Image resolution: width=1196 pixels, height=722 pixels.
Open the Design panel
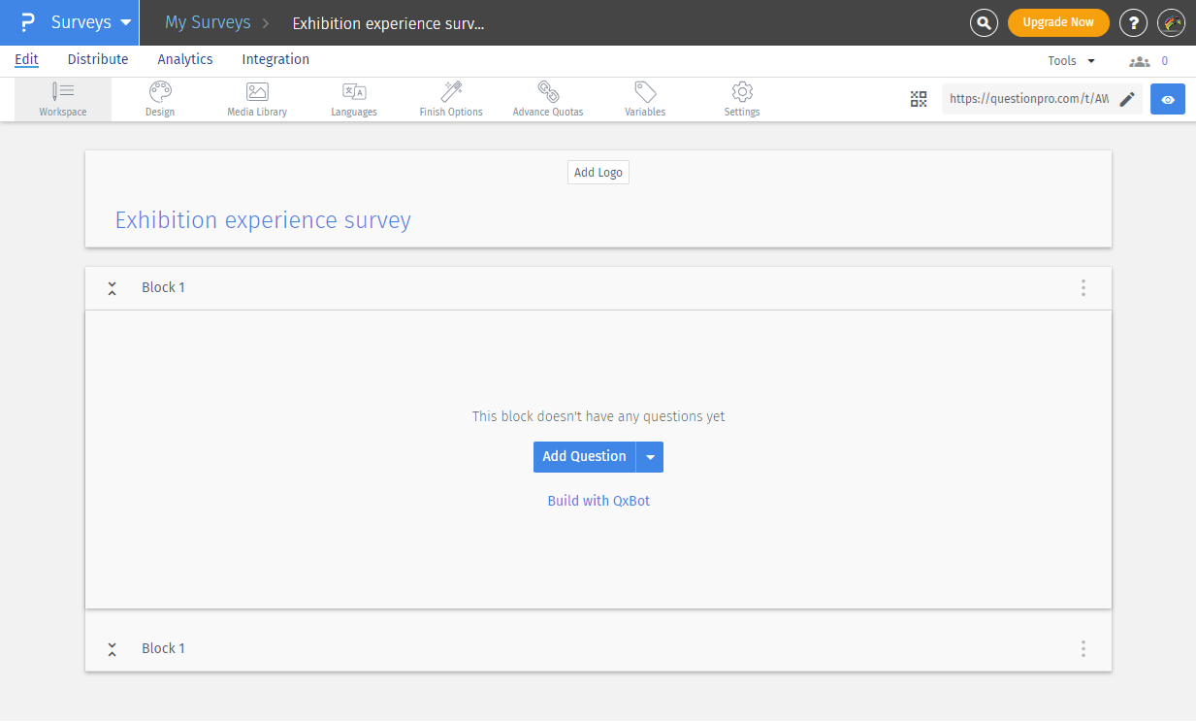159,98
